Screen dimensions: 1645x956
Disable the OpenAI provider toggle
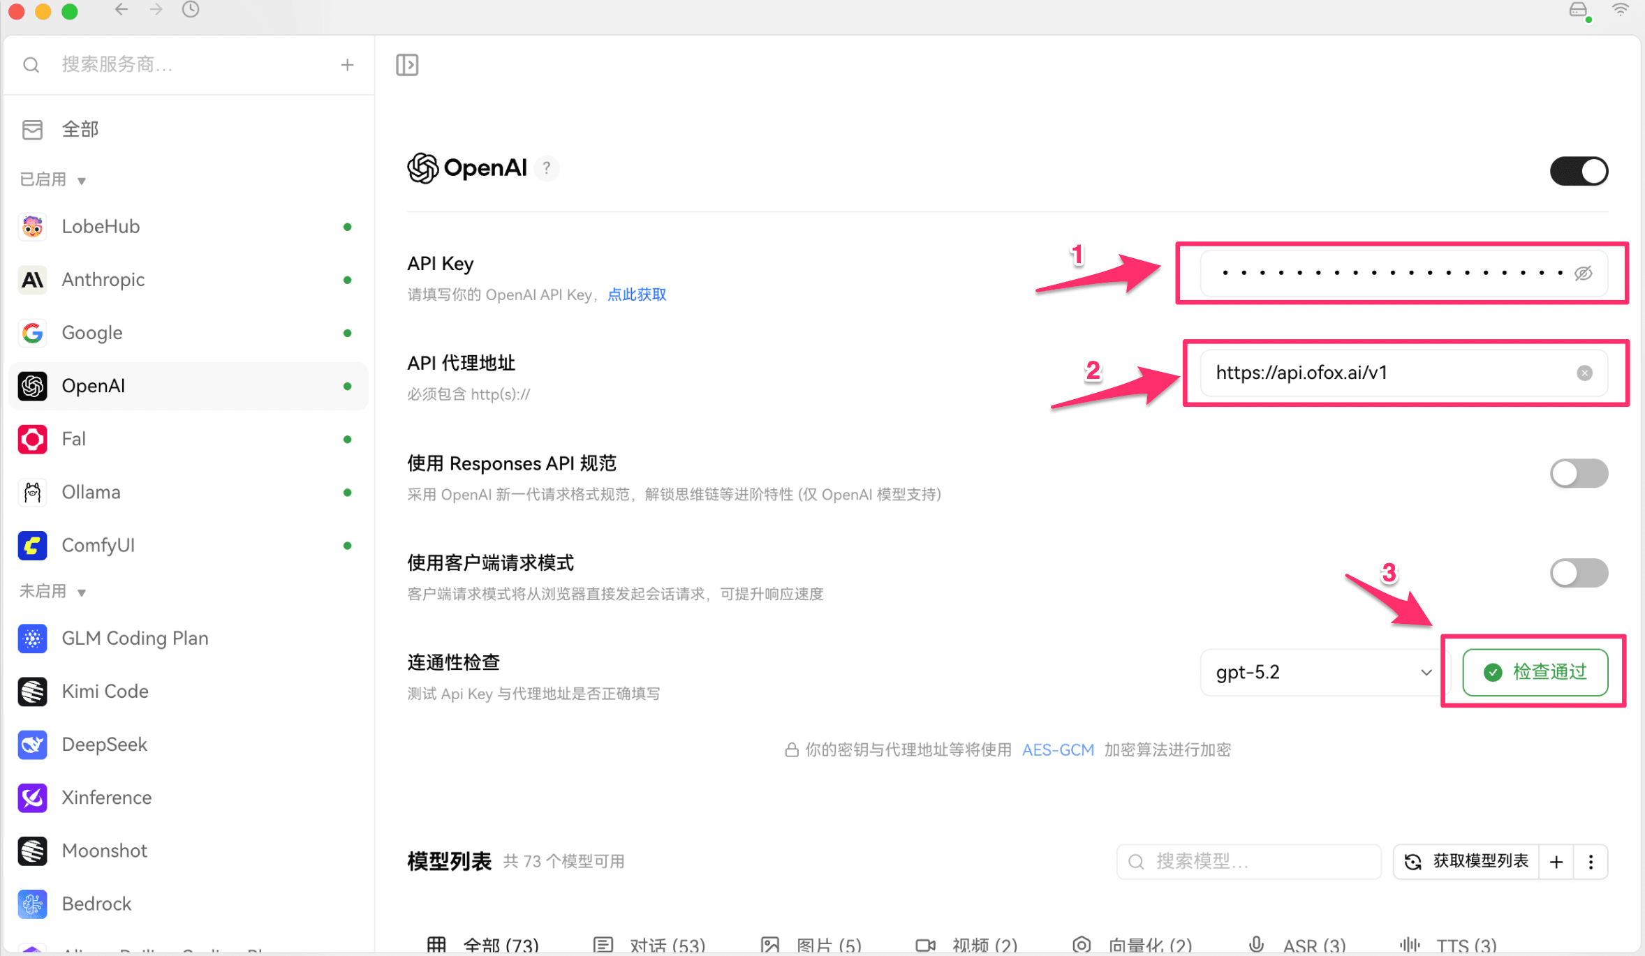click(x=1579, y=171)
